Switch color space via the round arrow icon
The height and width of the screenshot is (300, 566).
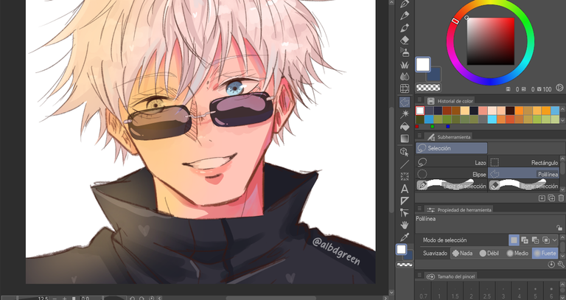click(559, 88)
